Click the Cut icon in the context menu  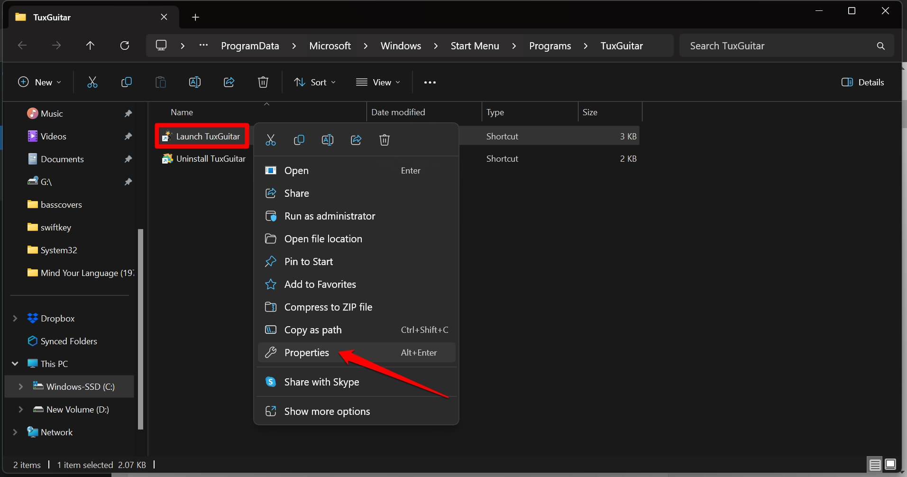tap(270, 140)
